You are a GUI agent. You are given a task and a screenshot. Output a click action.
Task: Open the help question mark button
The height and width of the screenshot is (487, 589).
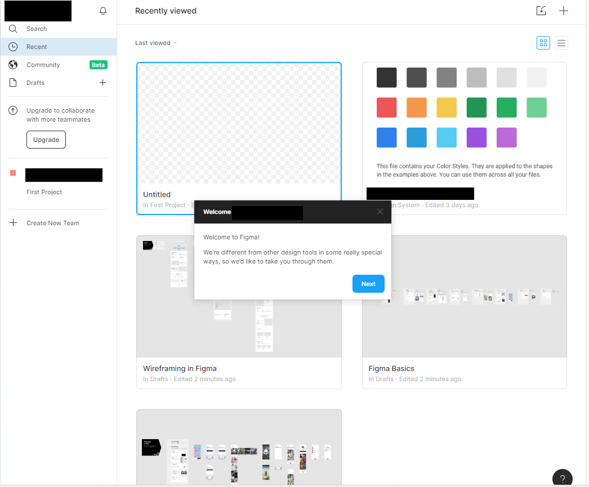point(563,479)
